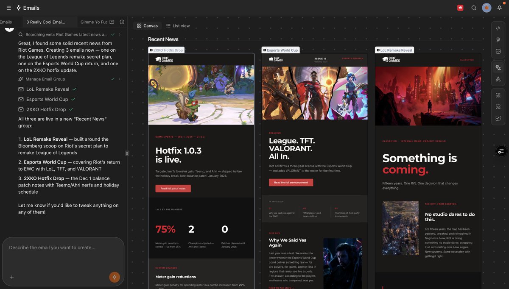
Task: Select the 2XKO Hotfix Drop frame label
Action: pos(166,50)
